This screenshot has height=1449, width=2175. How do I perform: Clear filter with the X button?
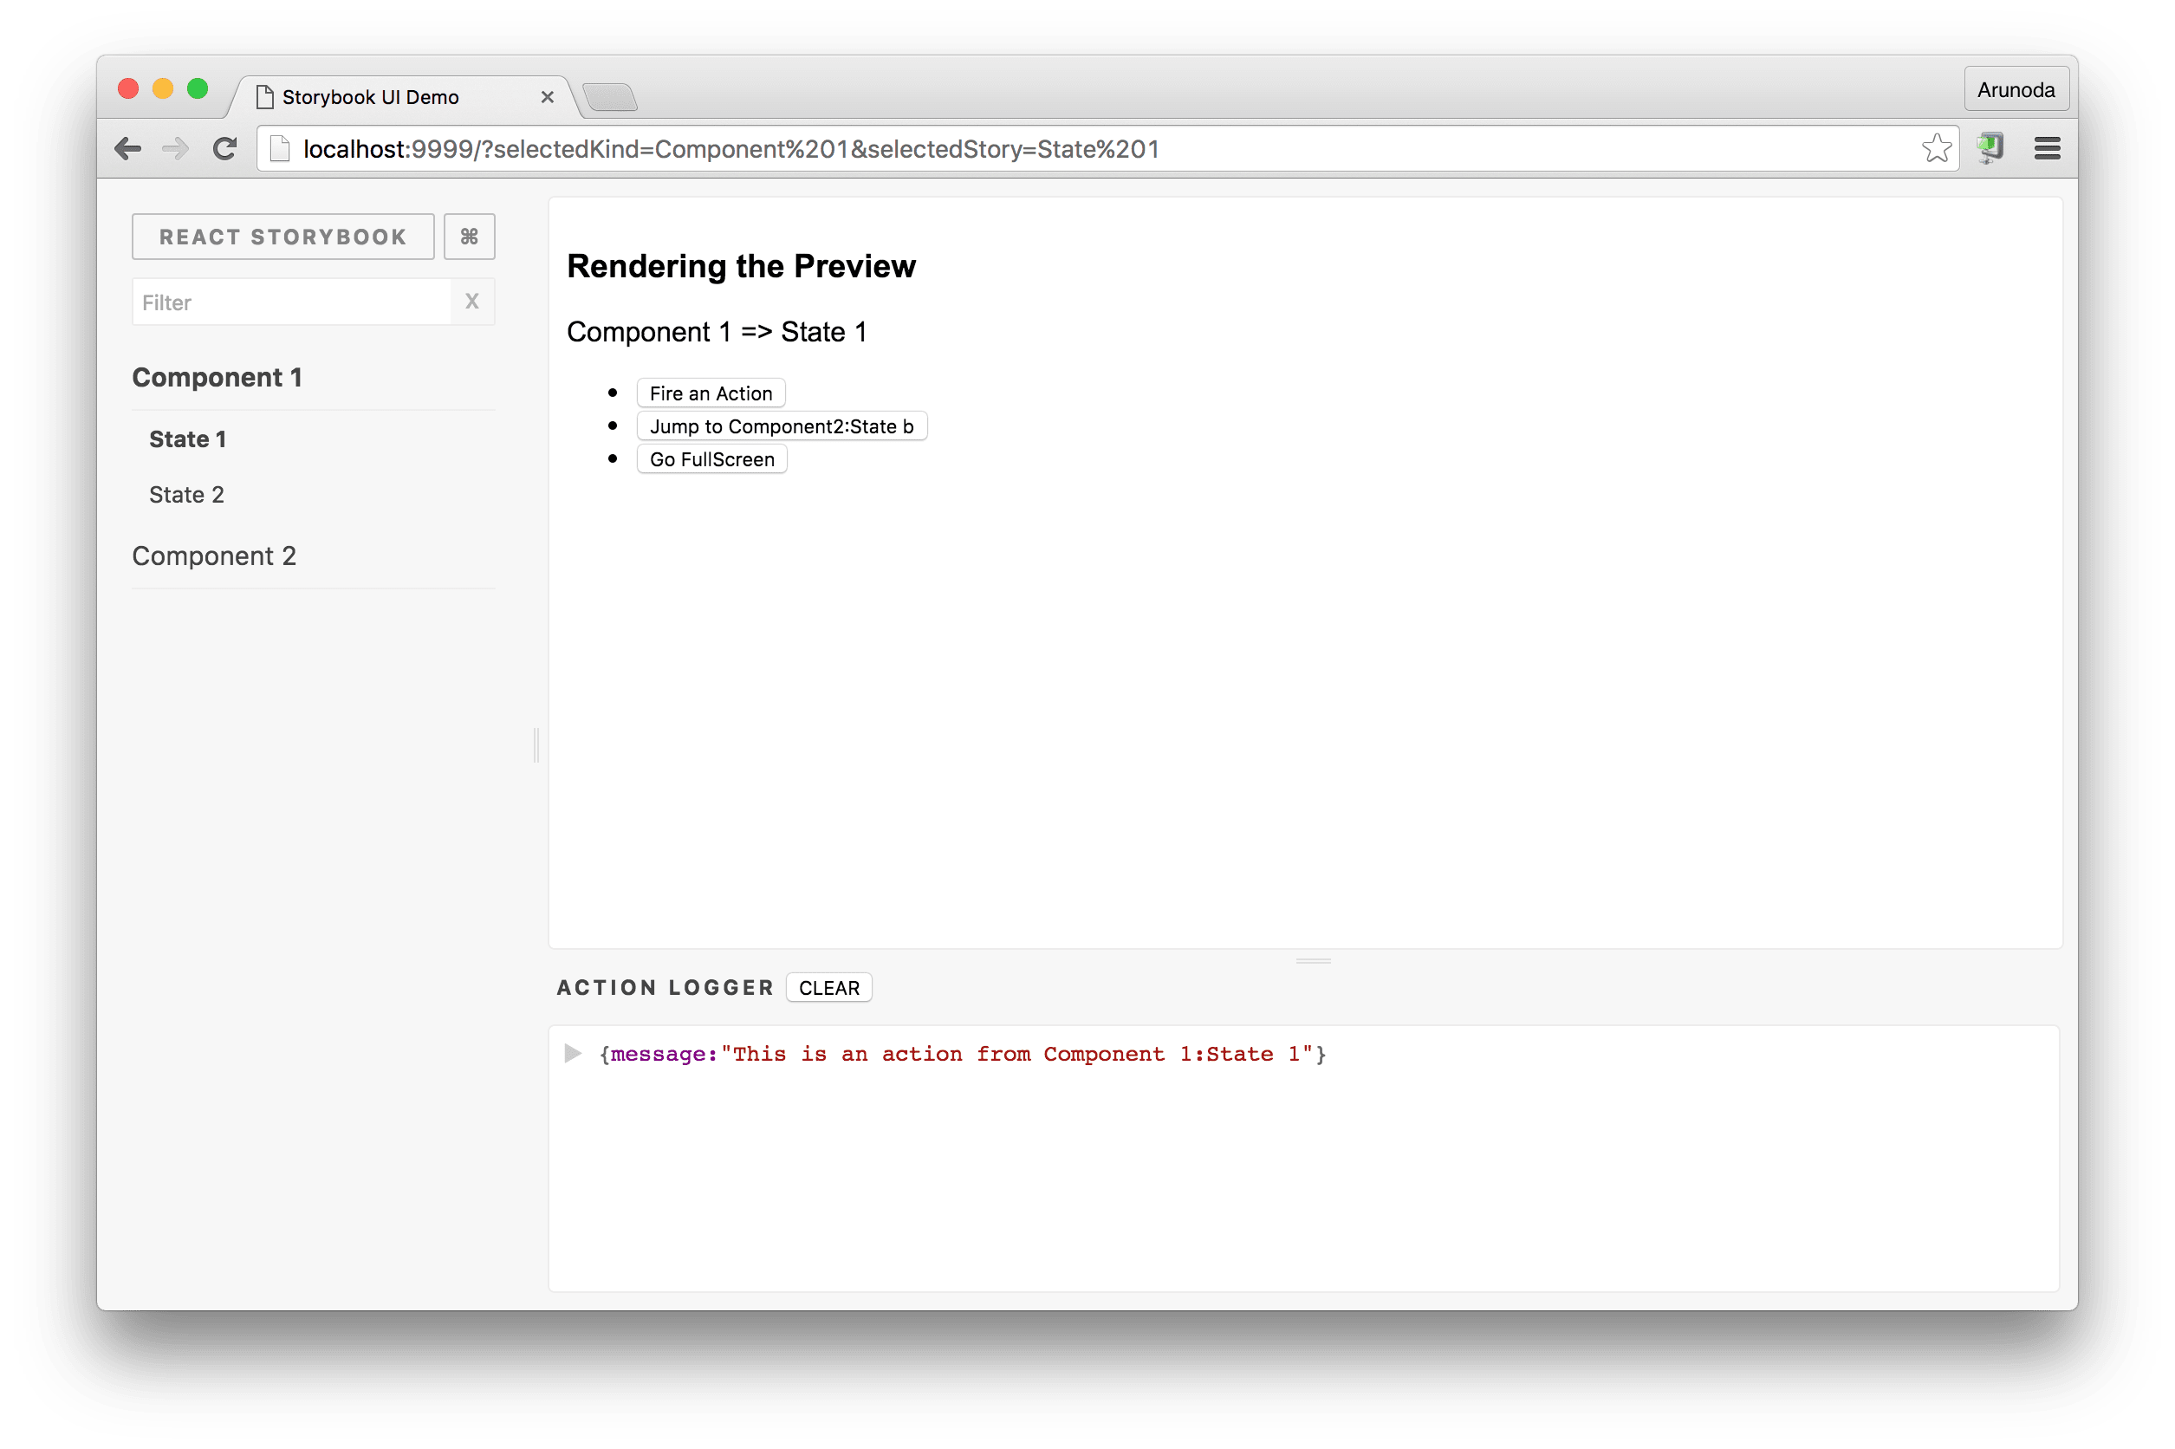tap(472, 302)
